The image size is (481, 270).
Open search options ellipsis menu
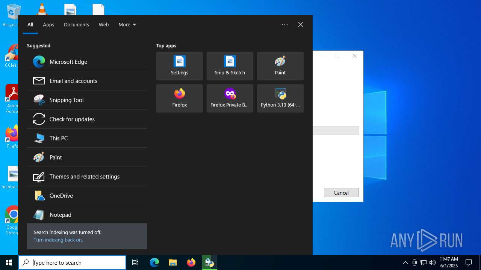pyautogui.click(x=285, y=24)
